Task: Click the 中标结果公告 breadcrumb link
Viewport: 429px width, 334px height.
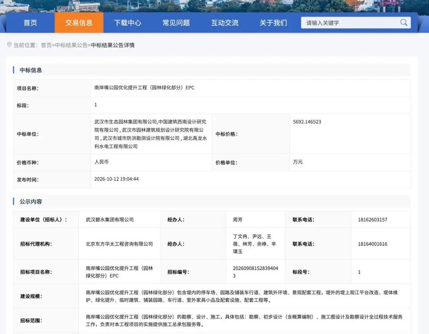Action: (x=71, y=45)
